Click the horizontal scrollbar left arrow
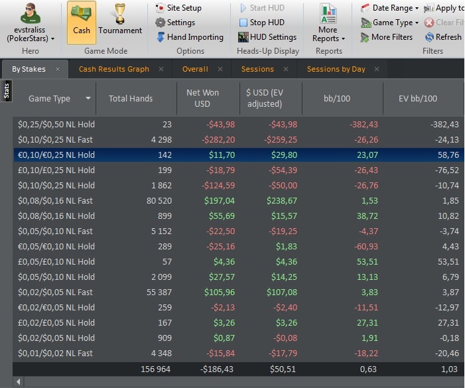 coord(19,382)
